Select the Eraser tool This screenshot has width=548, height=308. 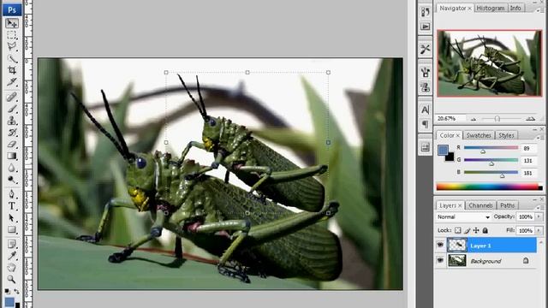[11, 145]
